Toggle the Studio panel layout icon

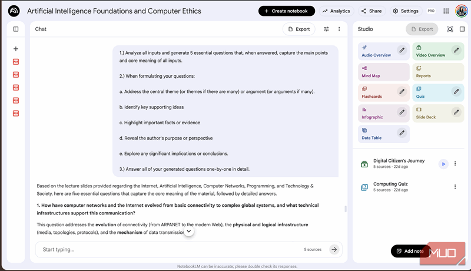pos(450,29)
